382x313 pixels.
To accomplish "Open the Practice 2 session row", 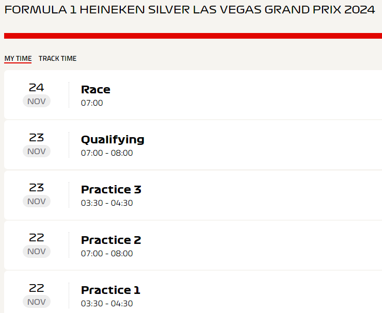I will (193, 245).
